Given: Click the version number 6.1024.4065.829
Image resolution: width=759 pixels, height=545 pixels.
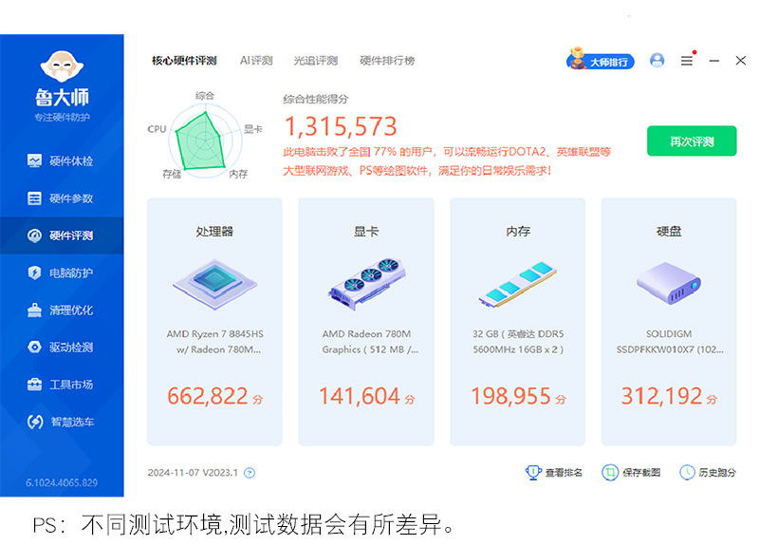Looking at the screenshot, I should click(x=62, y=482).
